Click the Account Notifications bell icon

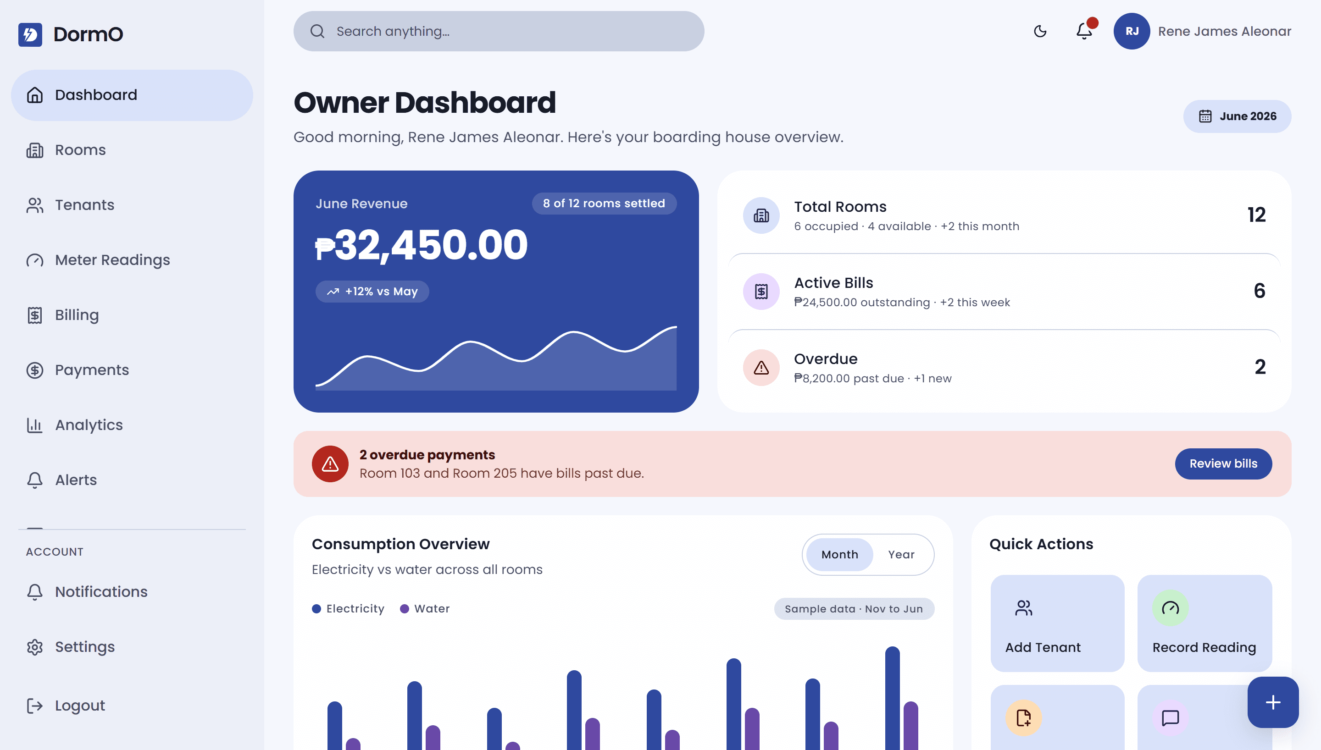coord(34,592)
